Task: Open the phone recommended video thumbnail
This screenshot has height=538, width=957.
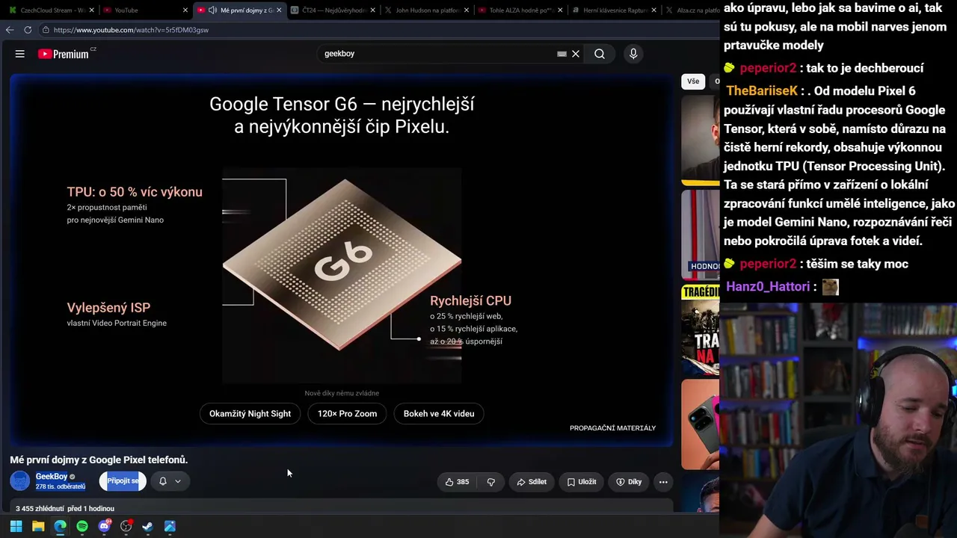Action: [700, 424]
